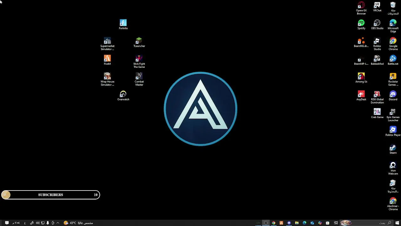Click the microphone tray icon
This screenshot has height=226, width=401.
48,223
